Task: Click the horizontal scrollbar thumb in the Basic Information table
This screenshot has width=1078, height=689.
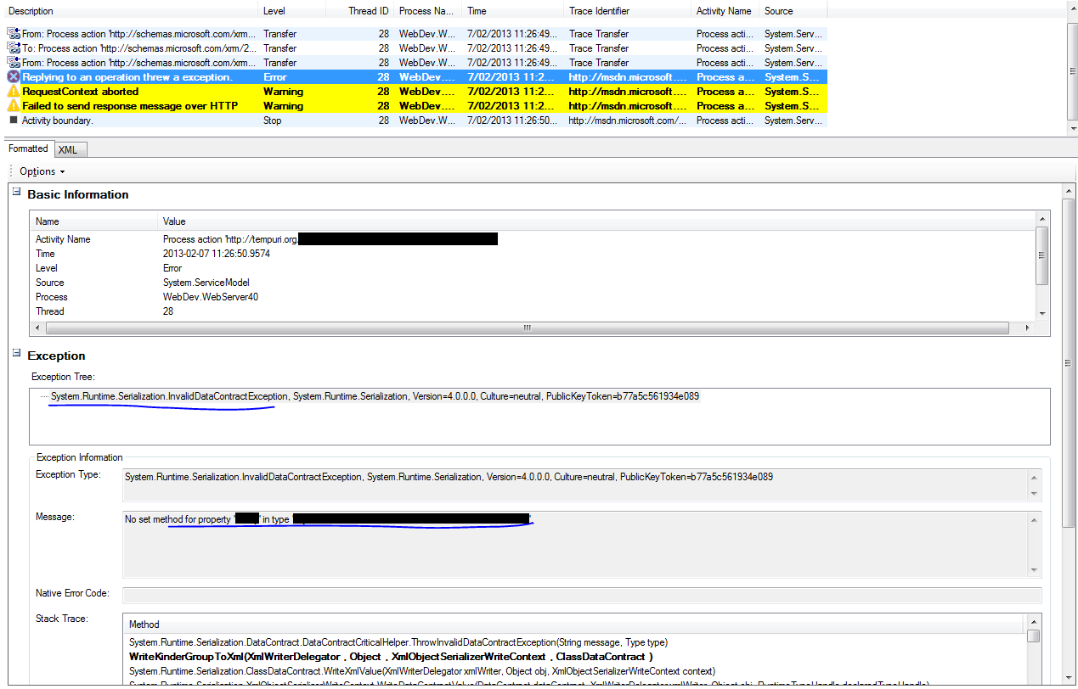Action: [526, 328]
